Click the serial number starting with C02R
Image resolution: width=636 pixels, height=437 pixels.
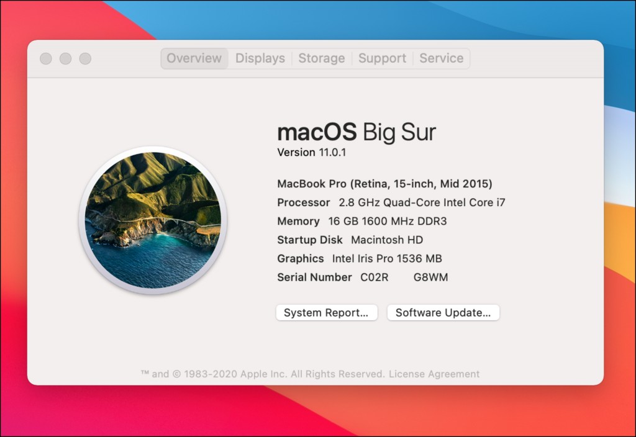point(404,277)
